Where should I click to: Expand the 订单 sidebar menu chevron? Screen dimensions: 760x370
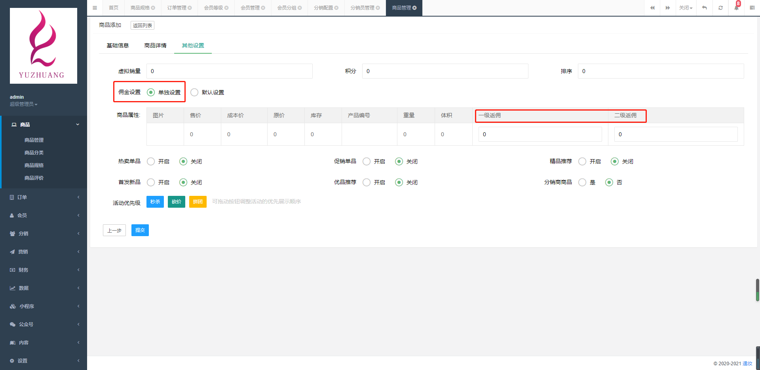[x=78, y=197]
